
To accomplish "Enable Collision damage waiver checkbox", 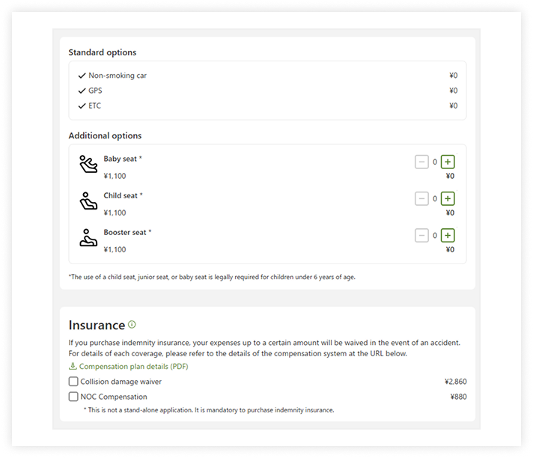I will pos(73,382).
